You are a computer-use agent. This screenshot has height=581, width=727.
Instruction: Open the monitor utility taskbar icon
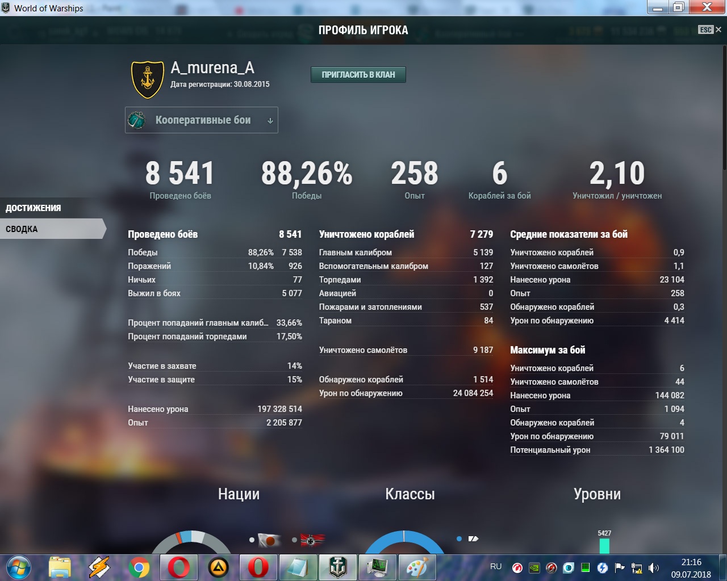click(x=378, y=567)
